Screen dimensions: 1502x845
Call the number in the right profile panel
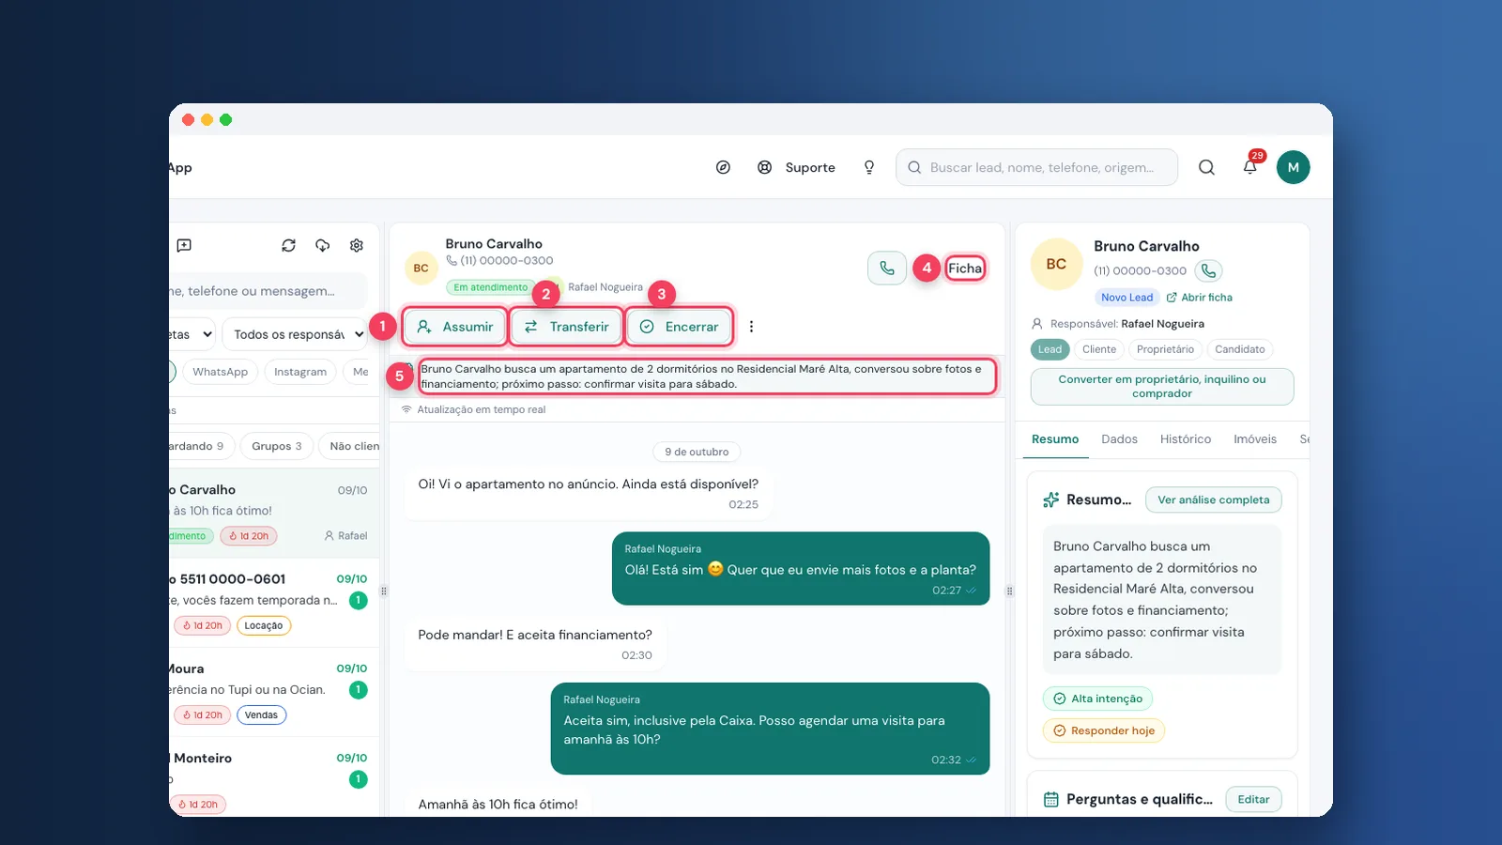[x=1209, y=270]
